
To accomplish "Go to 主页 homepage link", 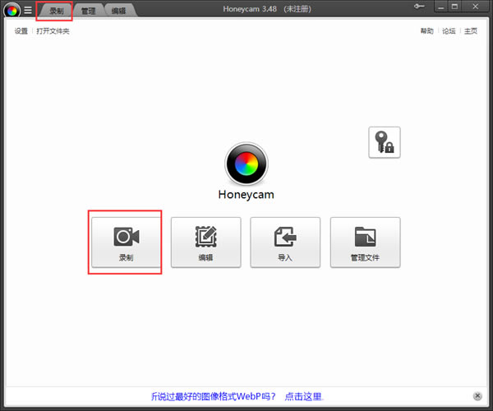I will (x=471, y=30).
